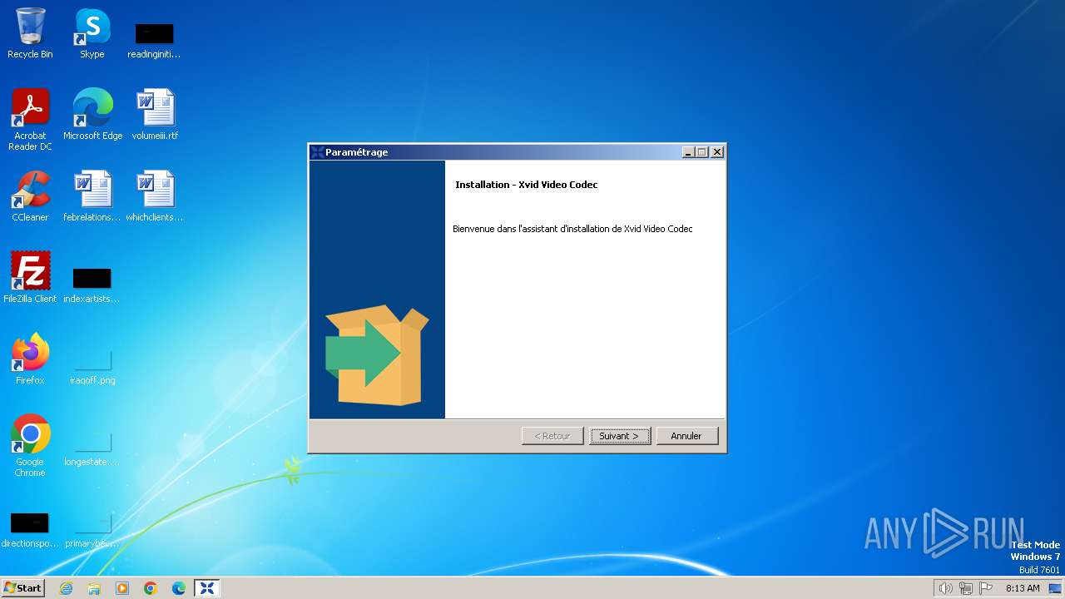This screenshot has height=599, width=1065.
Task: Click the volume speaker tray icon
Action: [945, 588]
